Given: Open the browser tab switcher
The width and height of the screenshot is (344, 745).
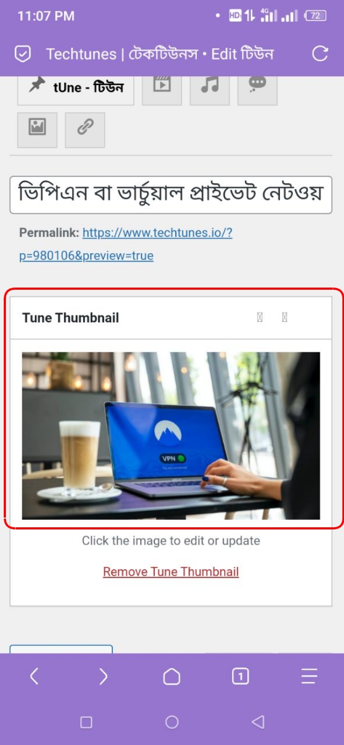Looking at the screenshot, I should pos(240,676).
